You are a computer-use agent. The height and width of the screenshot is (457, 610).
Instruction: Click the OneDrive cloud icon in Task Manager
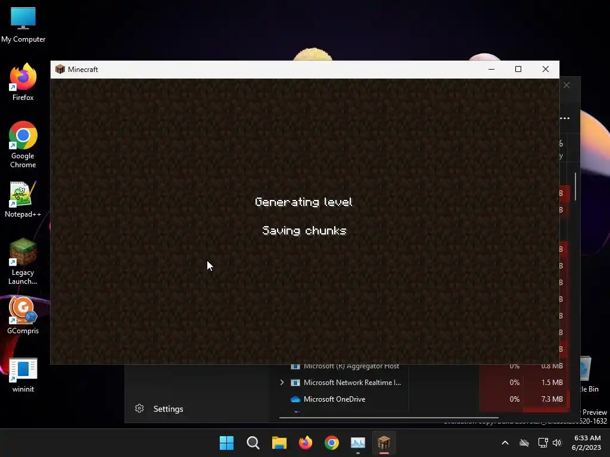[295, 399]
